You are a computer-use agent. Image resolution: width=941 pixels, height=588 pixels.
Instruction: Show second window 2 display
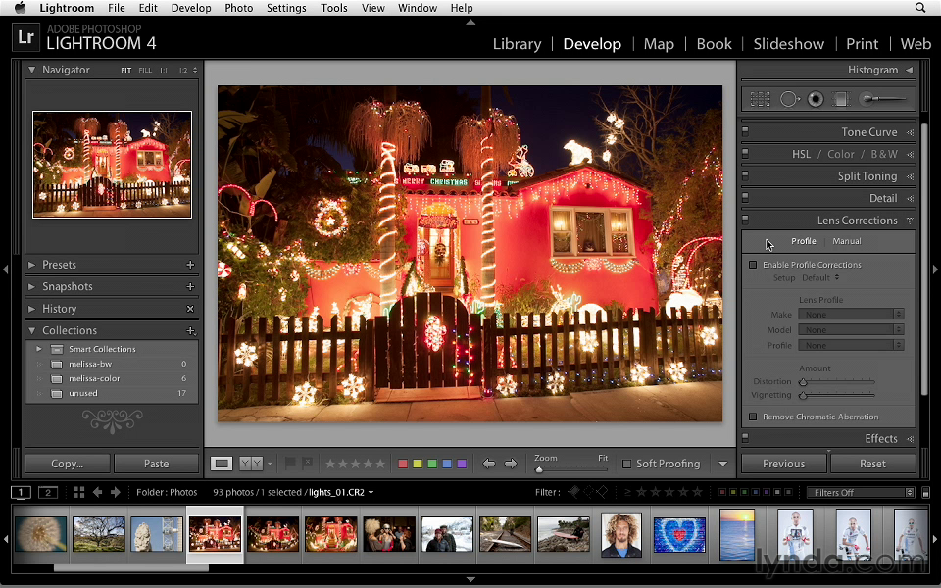[47, 493]
